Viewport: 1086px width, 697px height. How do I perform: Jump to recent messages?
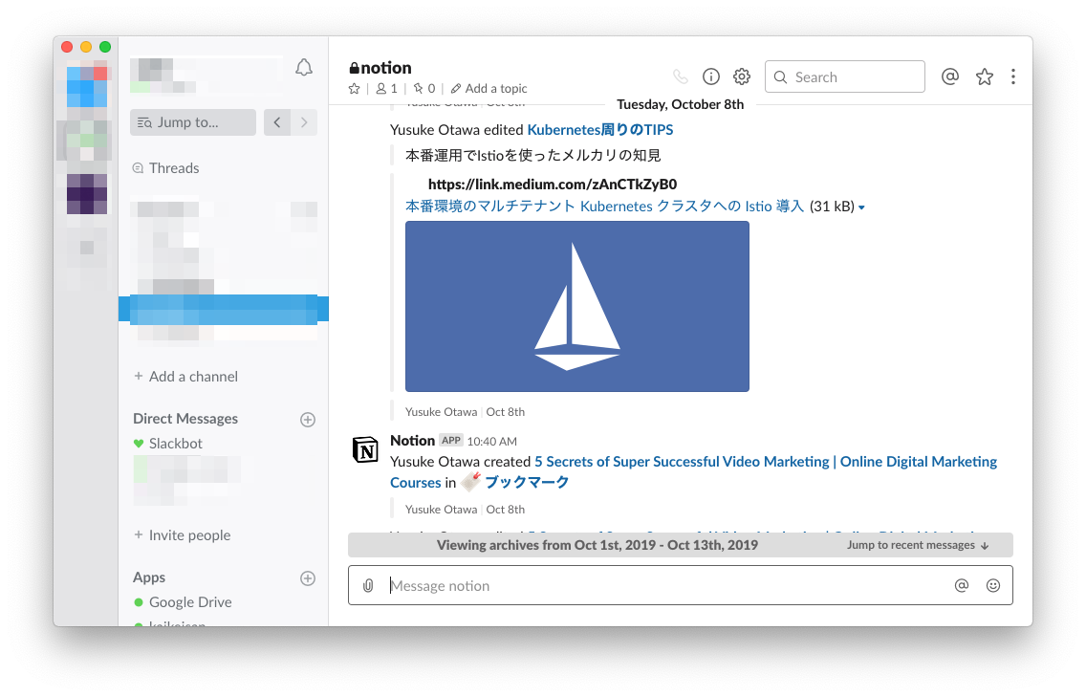point(918,545)
